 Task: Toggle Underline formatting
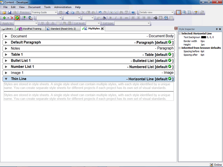(121, 18)
